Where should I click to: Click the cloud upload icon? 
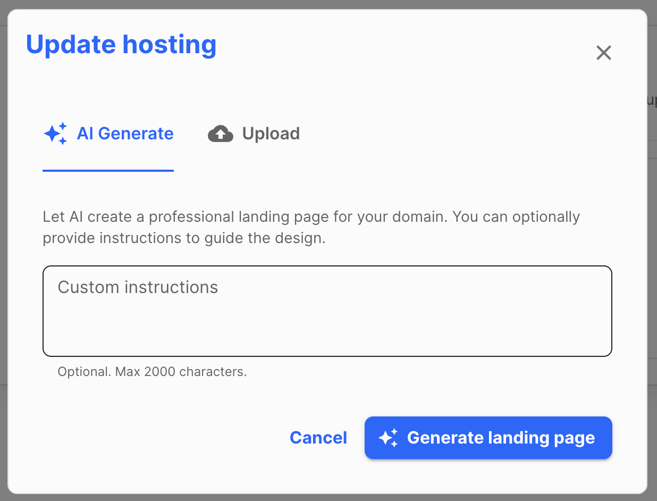click(221, 133)
